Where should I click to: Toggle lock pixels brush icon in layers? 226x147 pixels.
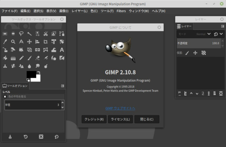click(x=187, y=53)
